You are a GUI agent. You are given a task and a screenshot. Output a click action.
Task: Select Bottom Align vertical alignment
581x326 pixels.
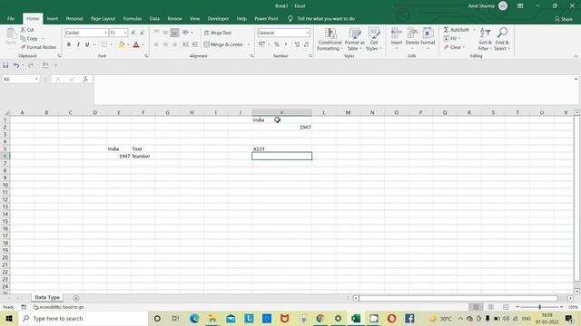click(x=174, y=33)
